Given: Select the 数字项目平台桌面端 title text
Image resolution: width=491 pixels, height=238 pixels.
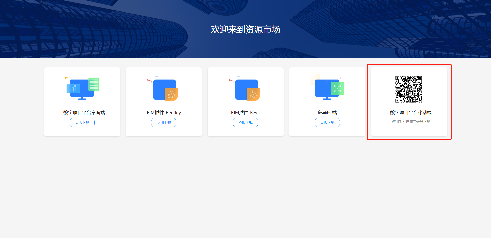Looking at the screenshot, I should pyautogui.click(x=84, y=113).
